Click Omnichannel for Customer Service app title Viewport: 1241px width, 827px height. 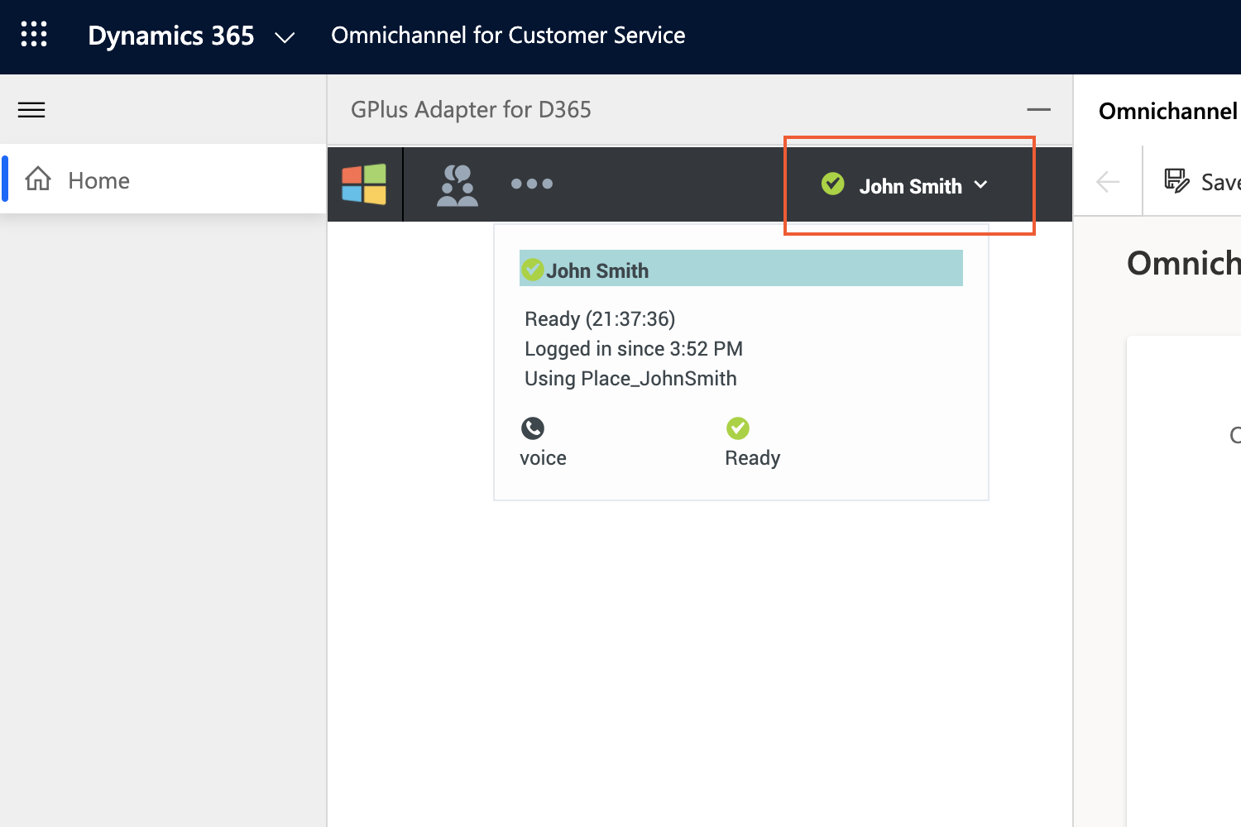(x=508, y=36)
